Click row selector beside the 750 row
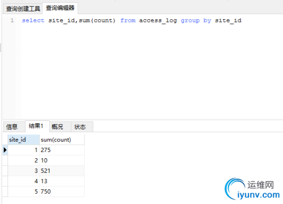This screenshot has height=204, width=283. pos(5,192)
